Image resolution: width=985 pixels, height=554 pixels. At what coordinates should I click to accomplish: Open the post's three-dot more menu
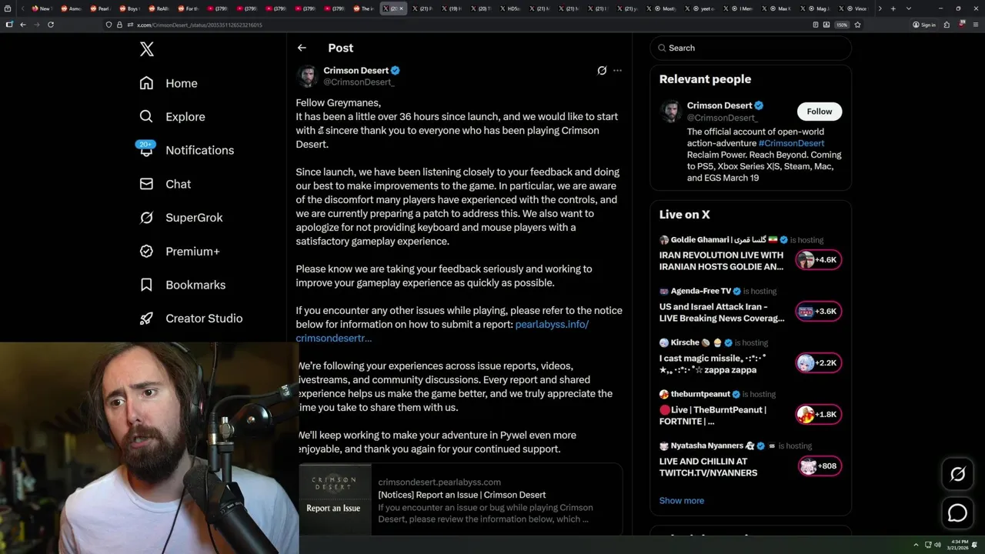[617, 70]
